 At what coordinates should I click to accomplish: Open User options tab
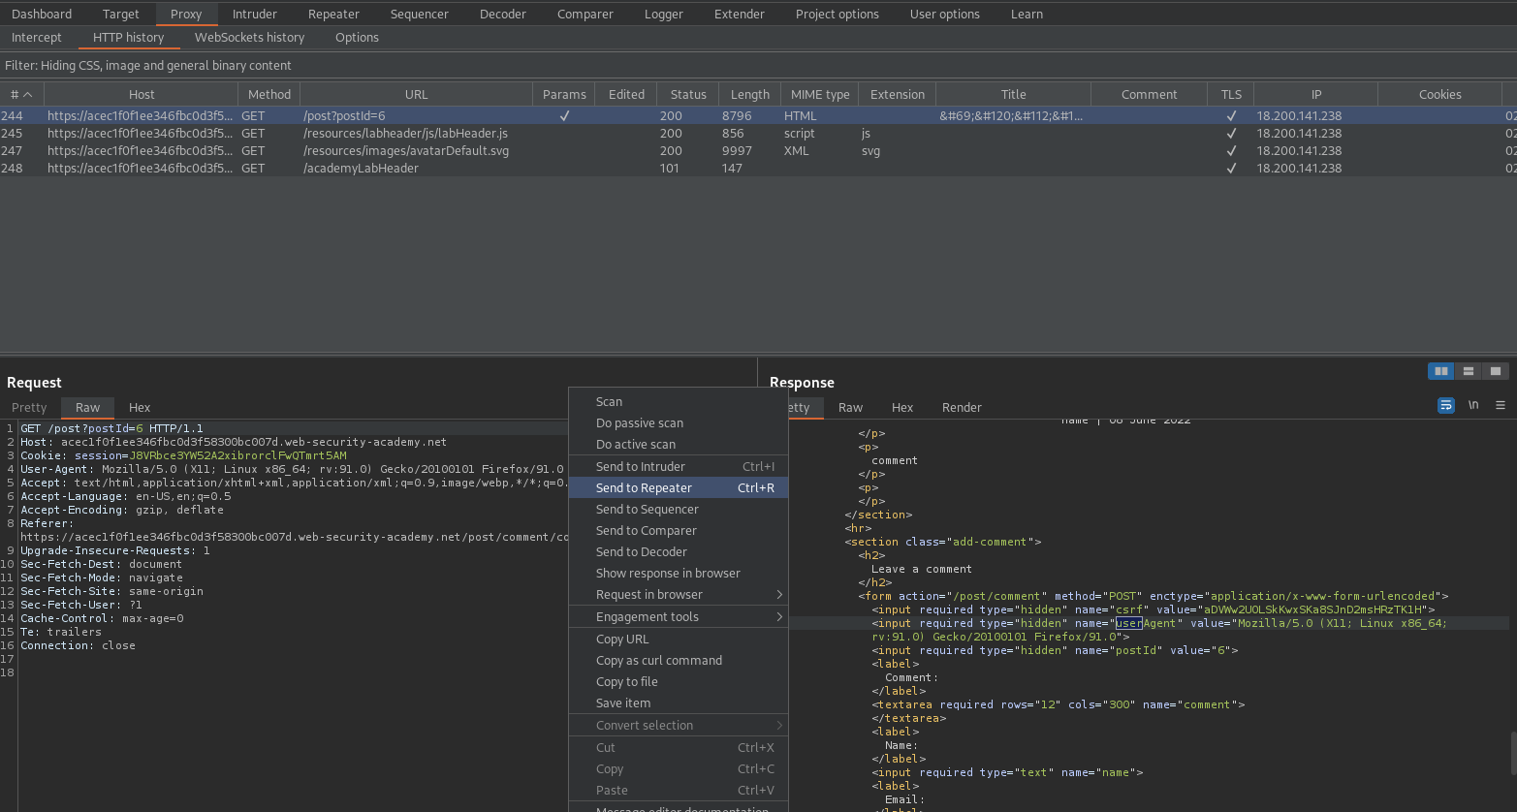(x=945, y=14)
